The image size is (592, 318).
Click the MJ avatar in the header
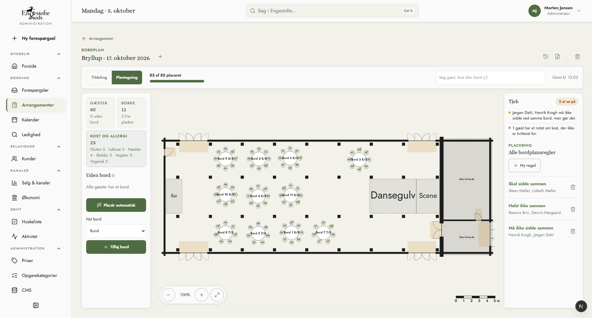[535, 11]
